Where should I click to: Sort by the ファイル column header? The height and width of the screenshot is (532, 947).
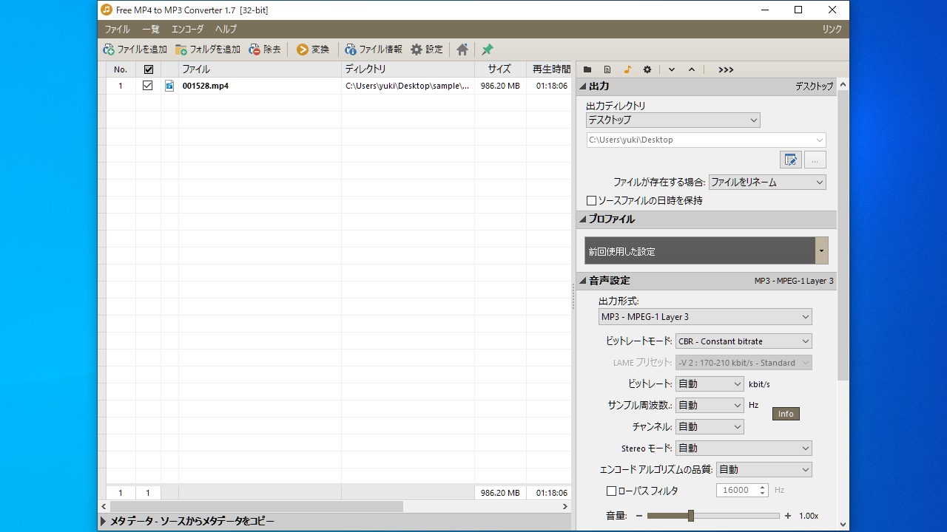pyautogui.click(x=260, y=69)
